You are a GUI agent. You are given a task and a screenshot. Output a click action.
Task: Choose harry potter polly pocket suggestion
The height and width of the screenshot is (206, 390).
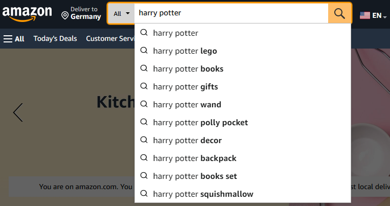point(243,122)
